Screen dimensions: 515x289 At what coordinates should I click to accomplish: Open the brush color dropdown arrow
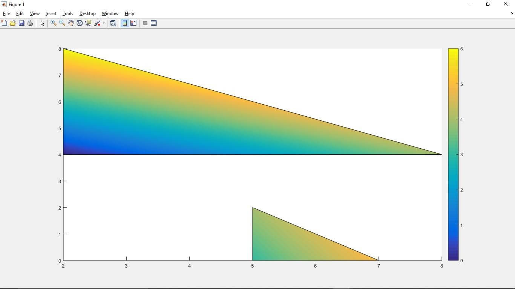tap(103, 23)
